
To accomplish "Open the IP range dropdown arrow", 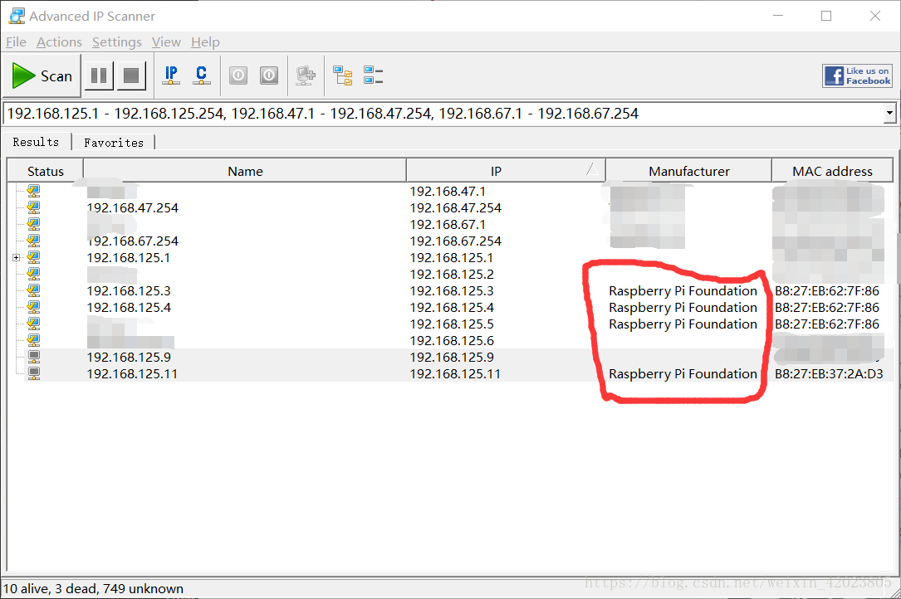I will point(889,113).
